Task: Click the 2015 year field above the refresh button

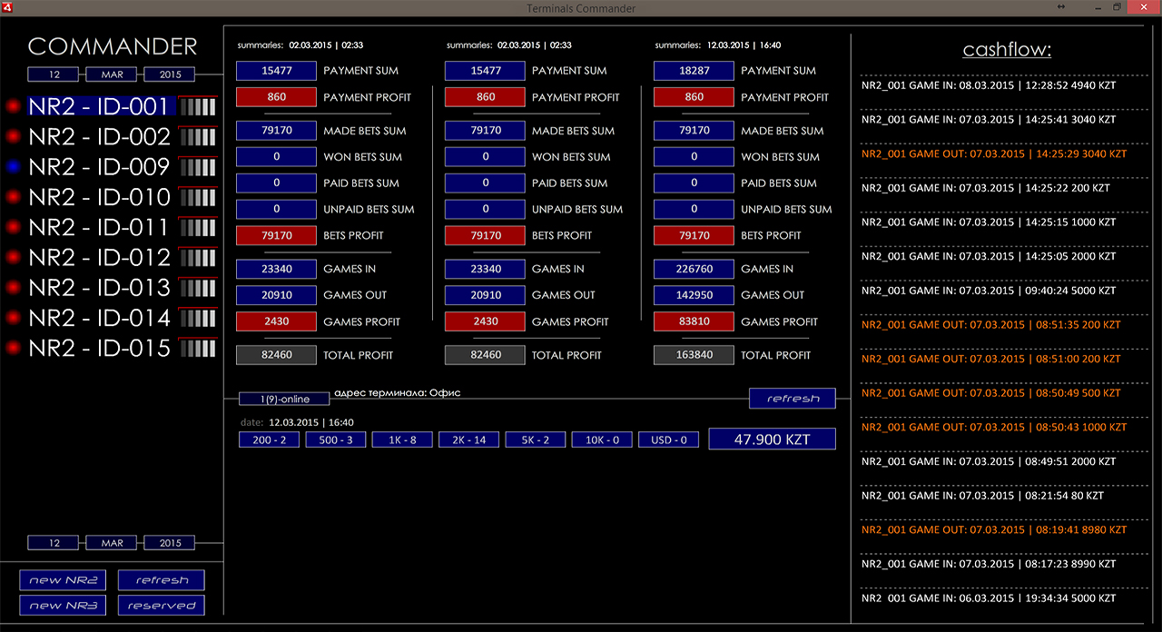Action: 170,543
